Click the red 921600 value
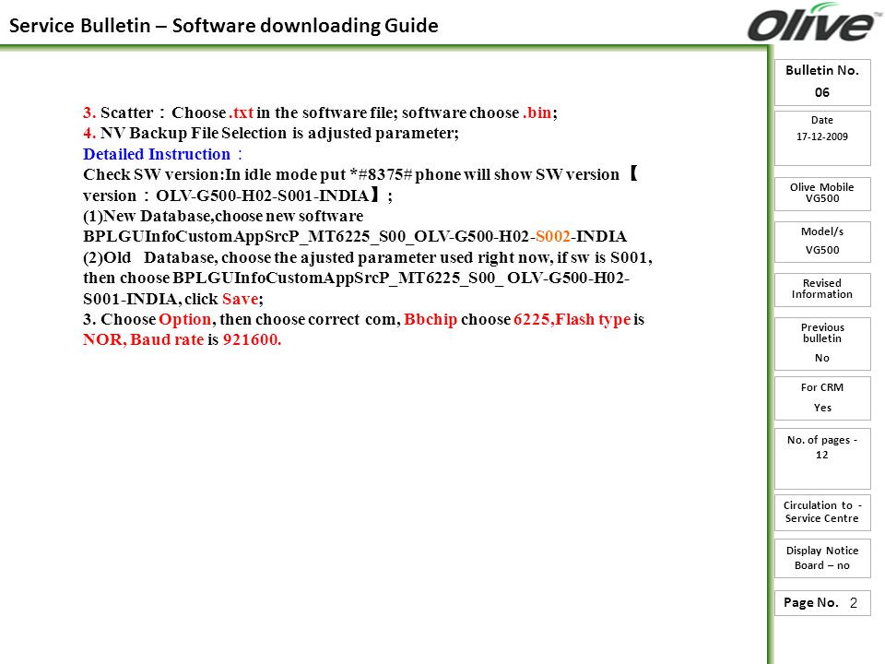 252,339
